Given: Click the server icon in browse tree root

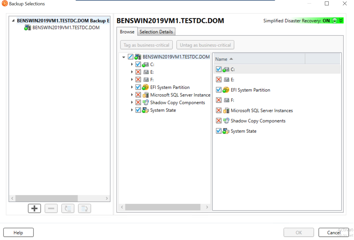Looking at the screenshot, I should (x=138, y=57).
